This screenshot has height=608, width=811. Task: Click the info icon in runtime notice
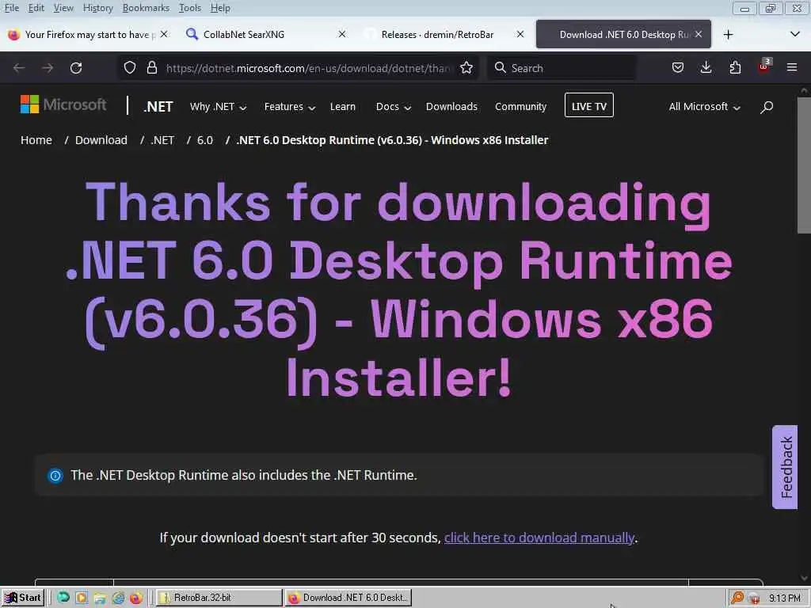pos(55,475)
